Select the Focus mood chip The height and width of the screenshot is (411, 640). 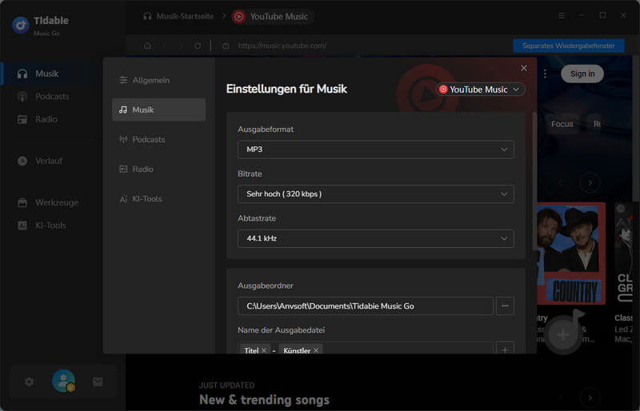coord(562,124)
